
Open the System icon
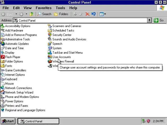coord(50,48)
